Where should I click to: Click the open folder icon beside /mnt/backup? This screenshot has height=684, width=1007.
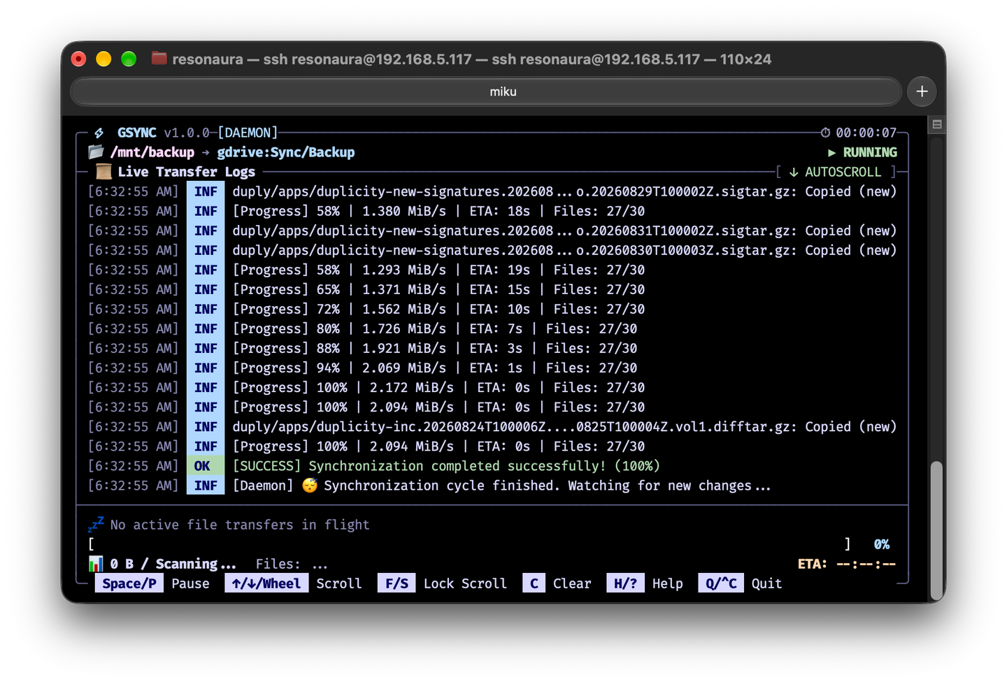[x=96, y=152]
